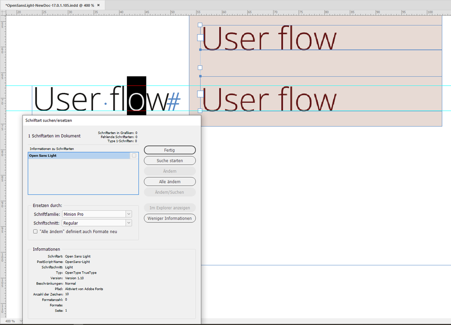Click the Ändern/Suchen button

pyautogui.click(x=169, y=192)
